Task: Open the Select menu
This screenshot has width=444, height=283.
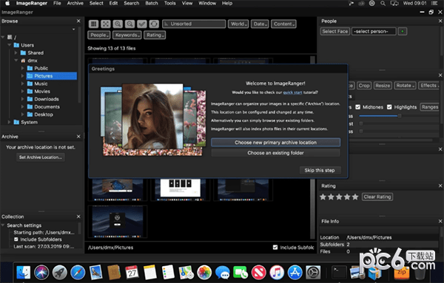Action: pos(96,4)
